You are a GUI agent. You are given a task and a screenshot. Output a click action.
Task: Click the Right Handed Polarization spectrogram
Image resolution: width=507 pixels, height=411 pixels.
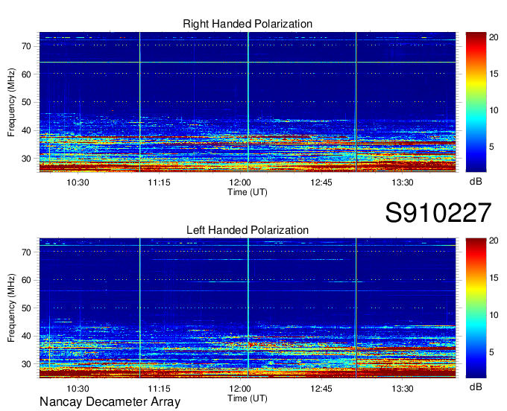click(x=248, y=102)
